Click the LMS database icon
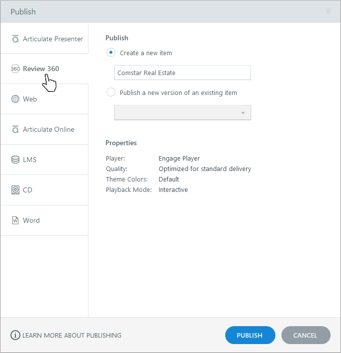This screenshot has height=353, width=341. pyautogui.click(x=15, y=160)
